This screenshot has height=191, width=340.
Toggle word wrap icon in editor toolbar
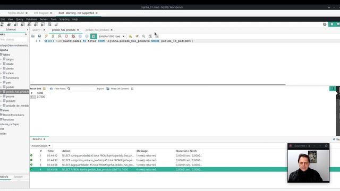157,36
